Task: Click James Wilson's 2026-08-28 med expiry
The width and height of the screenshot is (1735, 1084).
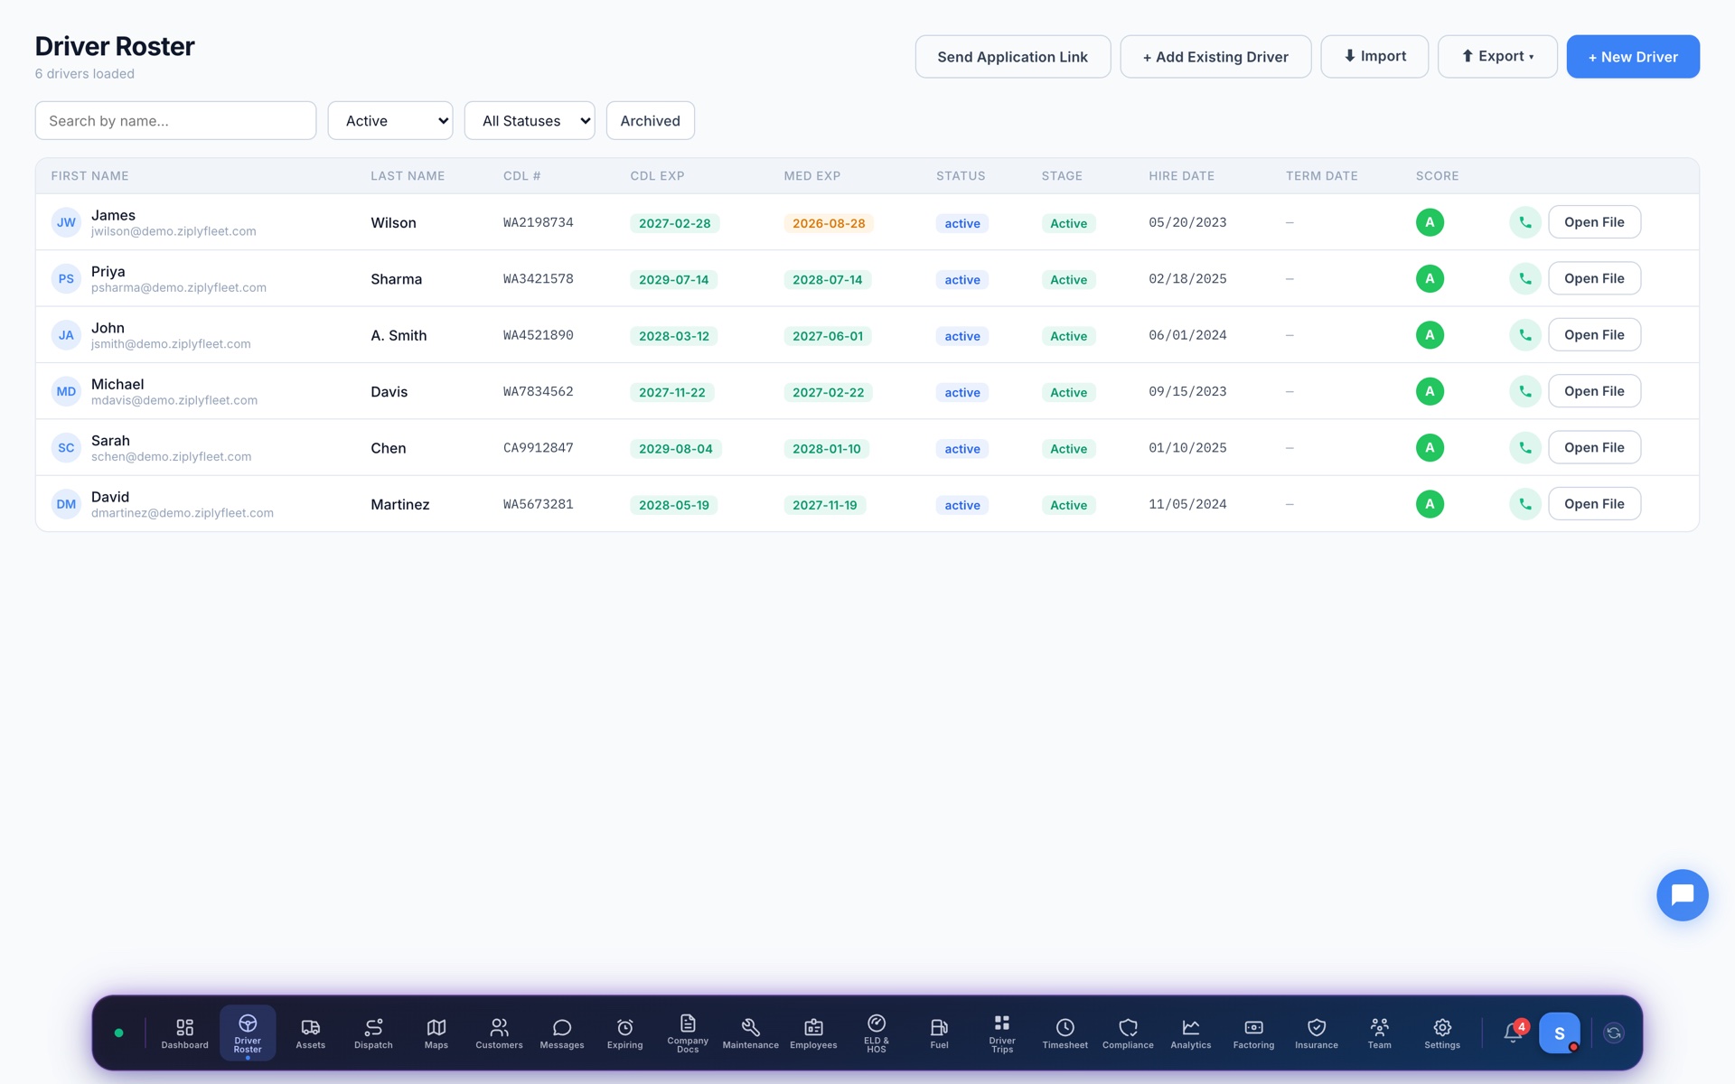Action: (829, 223)
